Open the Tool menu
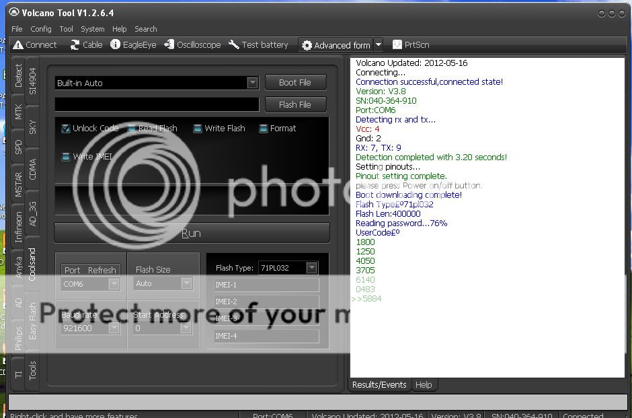Viewport: 632px width, 418px height. [66, 29]
